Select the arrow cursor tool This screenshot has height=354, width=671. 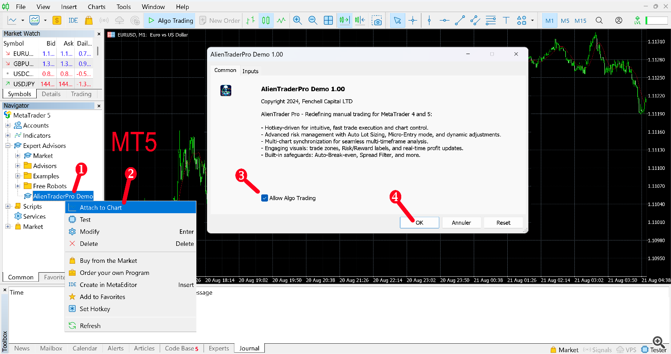(x=397, y=20)
